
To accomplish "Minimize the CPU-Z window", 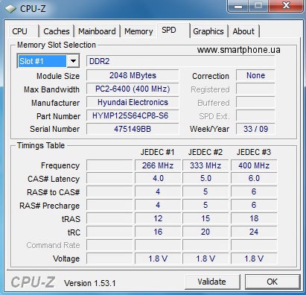I will 238,6.
